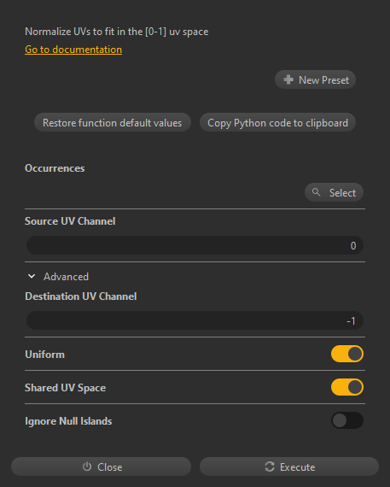Open the Go to documentation link
Screen dimensions: 390x487
pos(73,50)
